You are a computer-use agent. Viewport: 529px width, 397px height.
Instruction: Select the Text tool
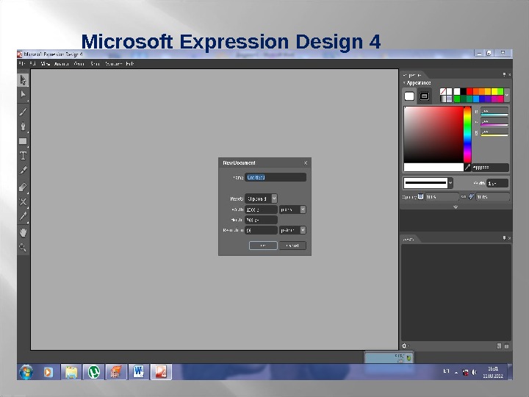click(23, 156)
